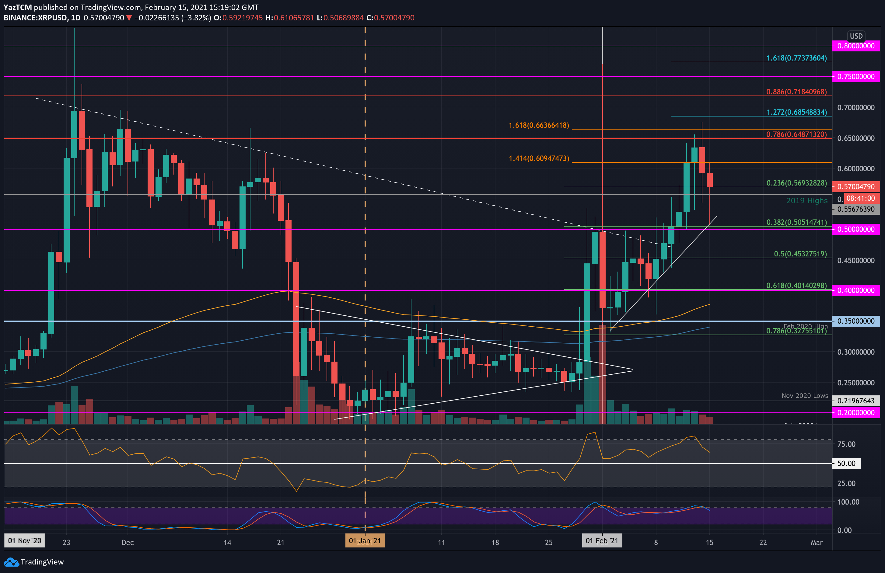This screenshot has width=885, height=573.
Task: Click the Dec label on time axis
Action: tap(128, 543)
